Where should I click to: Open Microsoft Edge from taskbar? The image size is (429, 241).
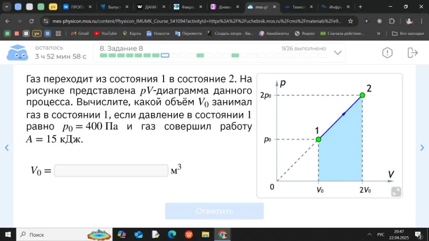[x=172, y=234]
